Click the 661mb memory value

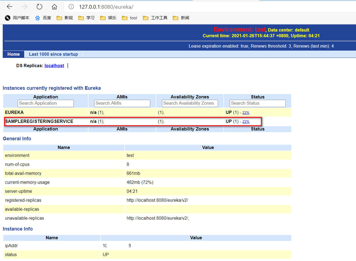(x=133, y=173)
